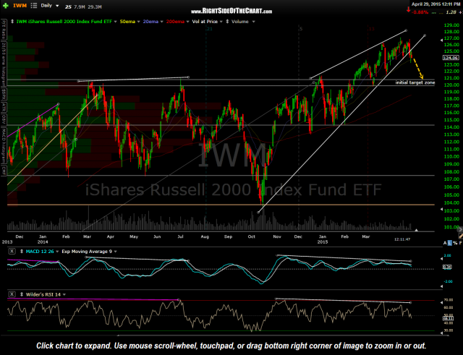Click the MACD upper axis scale triangle
The height and width of the screenshot is (355, 463).
coord(441,259)
